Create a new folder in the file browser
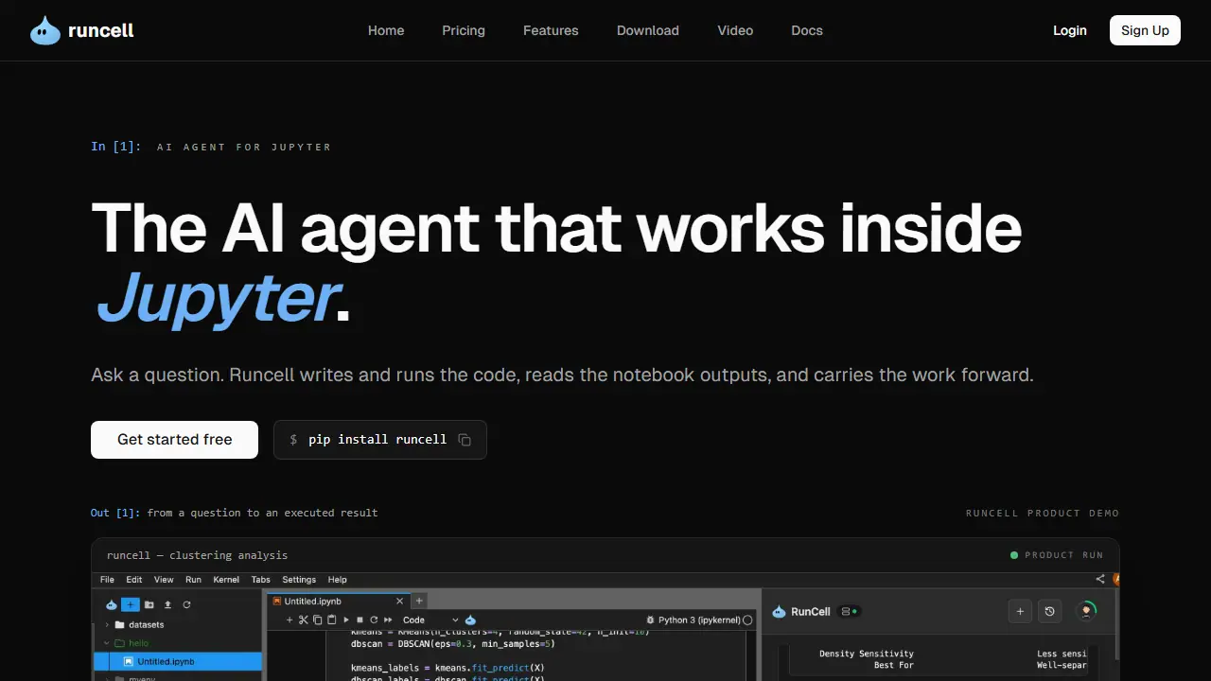The image size is (1211, 681). click(x=149, y=604)
